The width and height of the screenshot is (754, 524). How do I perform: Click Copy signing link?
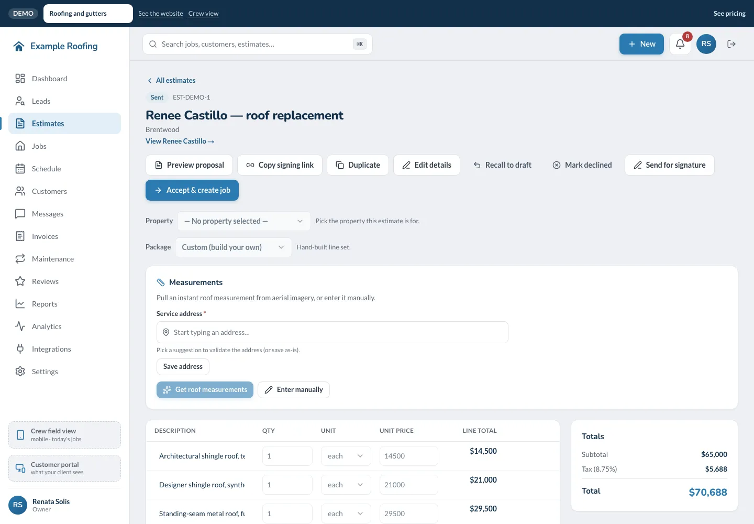coord(280,165)
